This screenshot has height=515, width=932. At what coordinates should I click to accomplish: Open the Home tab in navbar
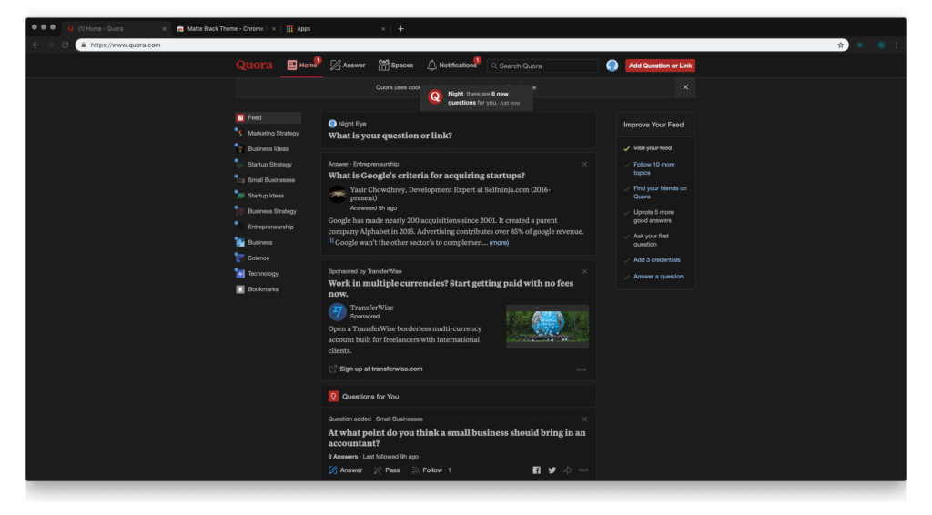(x=302, y=66)
